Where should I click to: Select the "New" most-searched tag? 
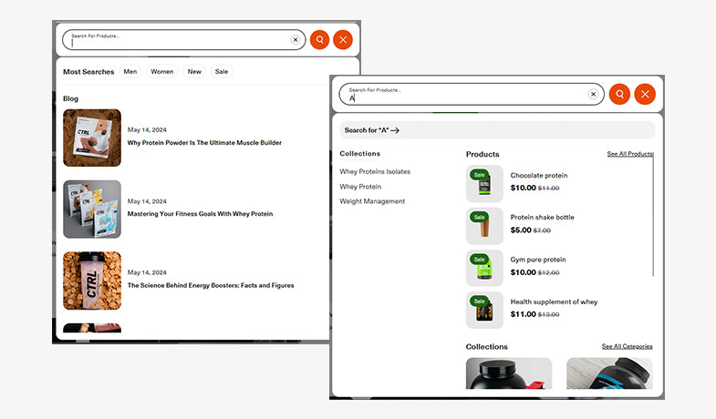pyautogui.click(x=194, y=72)
